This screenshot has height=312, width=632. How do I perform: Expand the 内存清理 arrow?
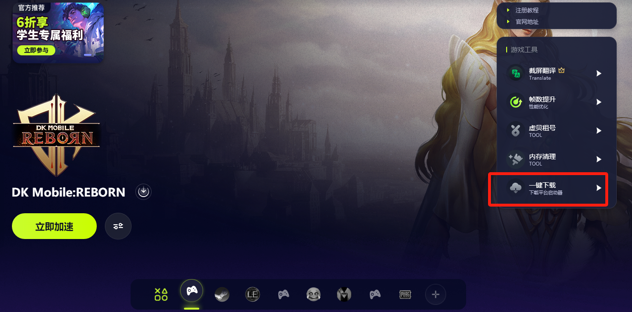tap(599, 159)
